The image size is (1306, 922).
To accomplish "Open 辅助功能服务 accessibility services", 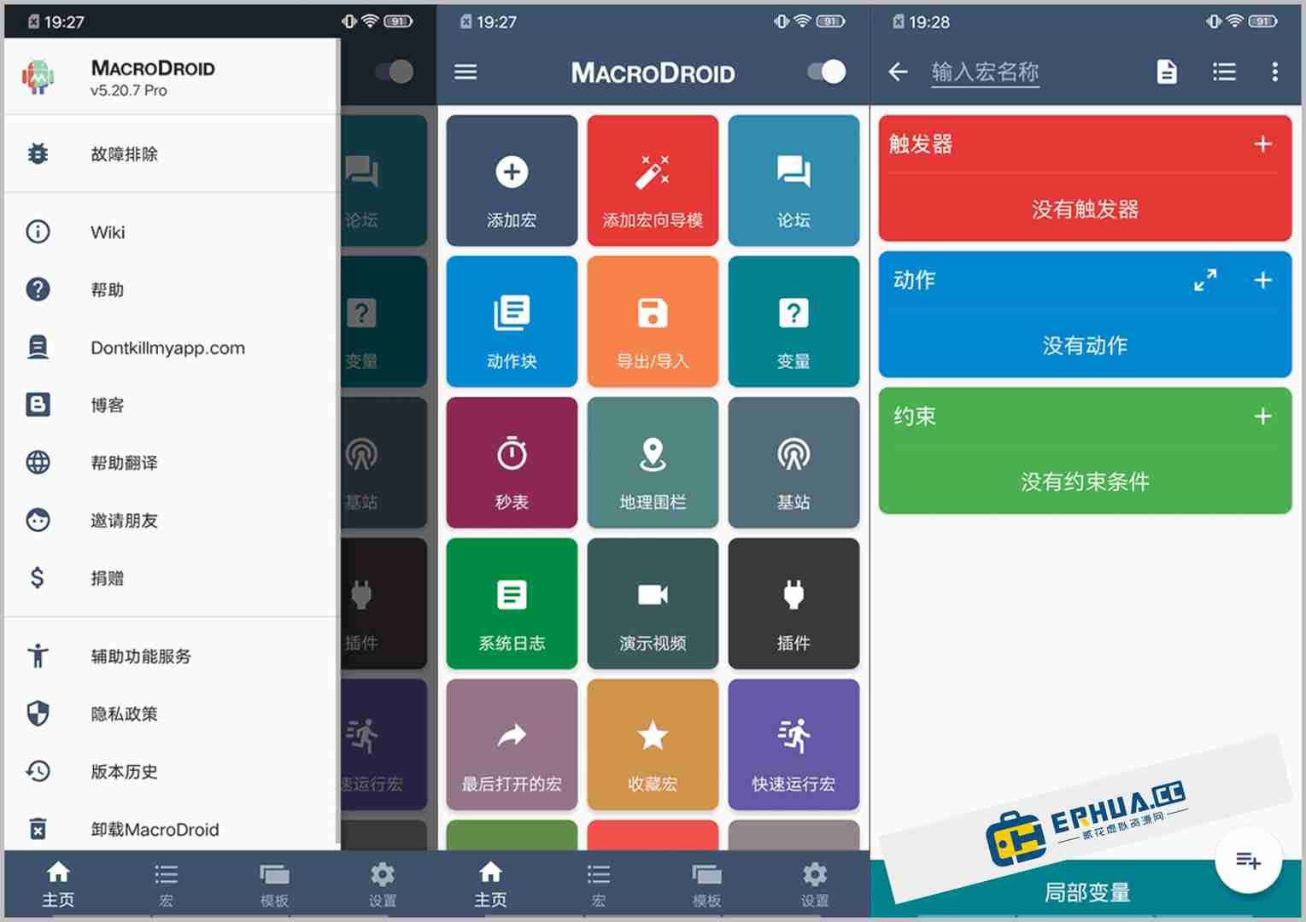I will point(171,656).
